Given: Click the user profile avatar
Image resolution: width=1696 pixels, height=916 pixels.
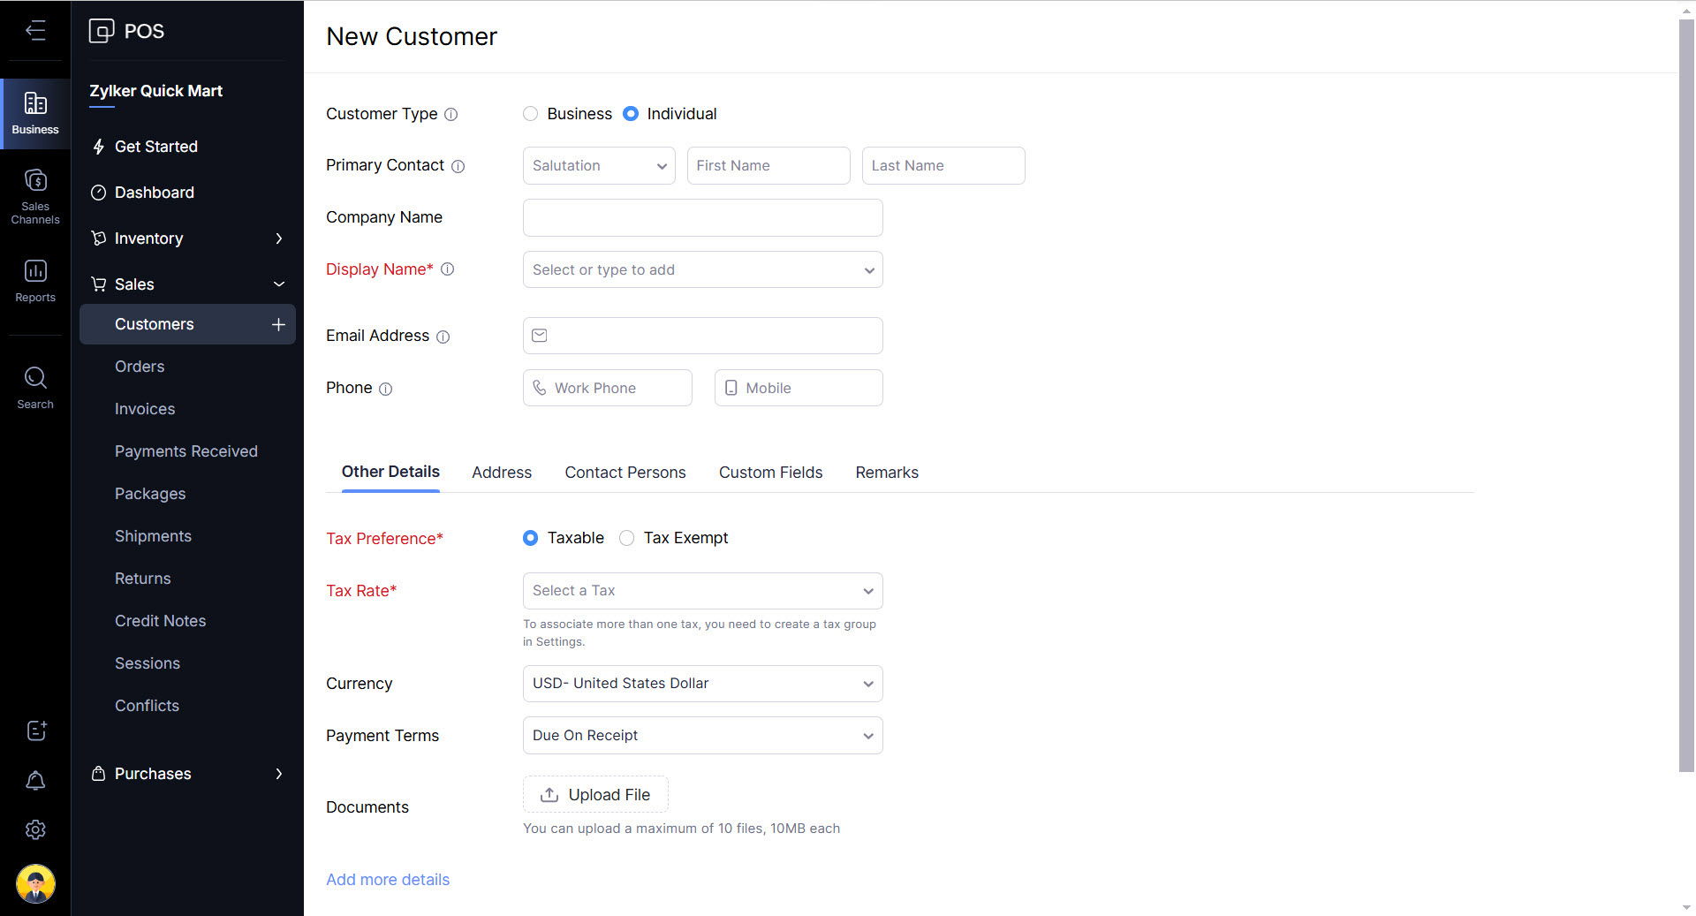Looking at the screenshot, I should pos(35,883).
